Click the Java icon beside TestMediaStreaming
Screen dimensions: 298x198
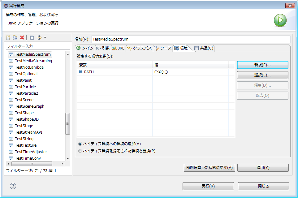coord(11,61)
